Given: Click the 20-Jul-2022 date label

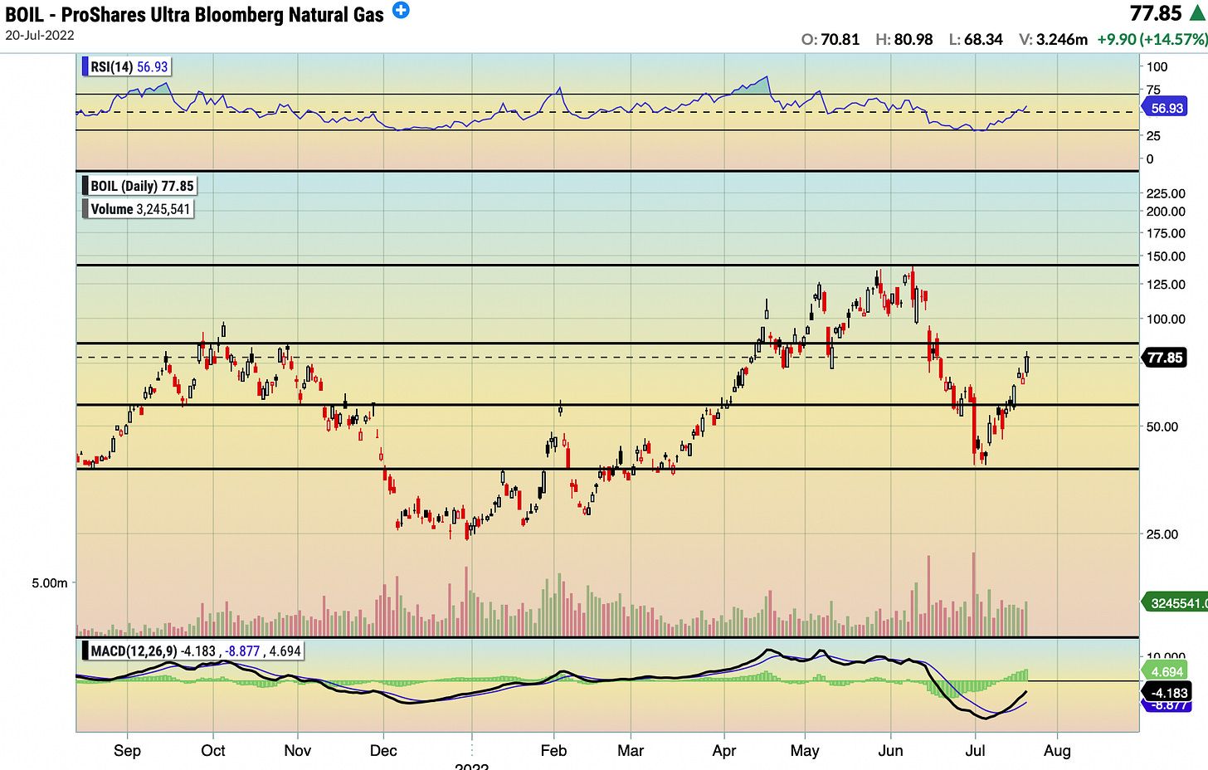Looking at the screenshot, I should point(40,36).
